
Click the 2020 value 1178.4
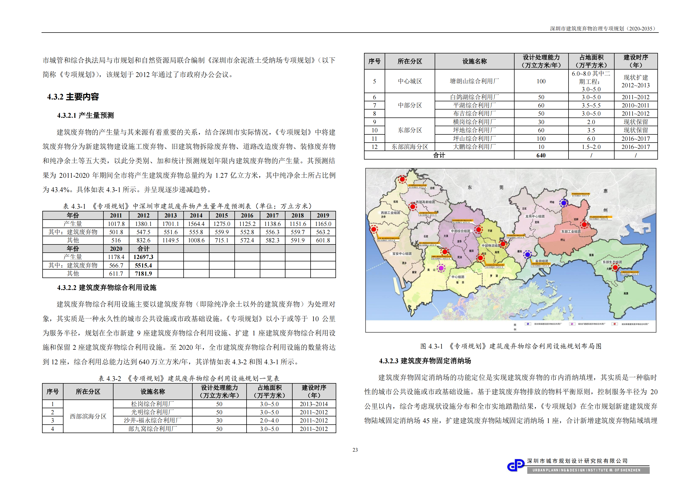point(116,257)
